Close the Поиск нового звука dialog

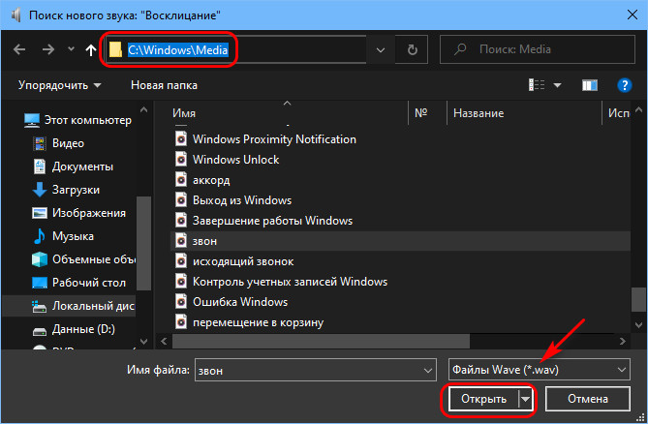coord(632,15)
